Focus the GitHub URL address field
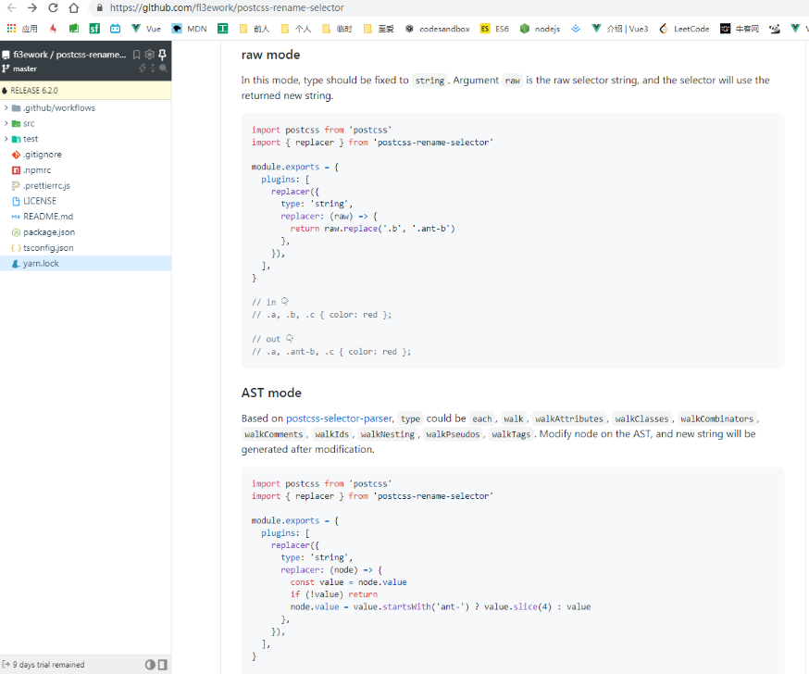 click(x=227, y=7)
